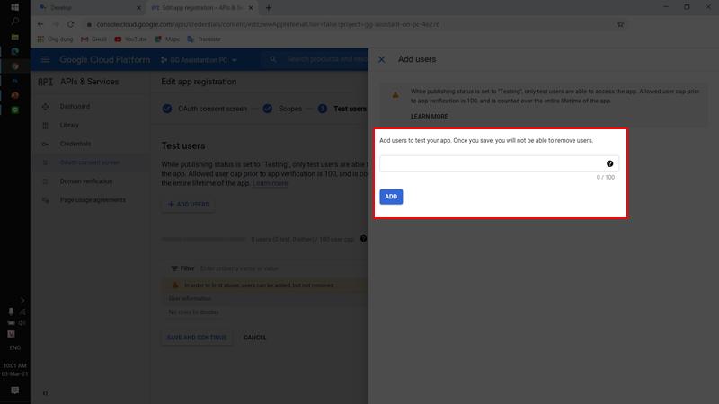Click the CANCEL button

coord(255,338)
